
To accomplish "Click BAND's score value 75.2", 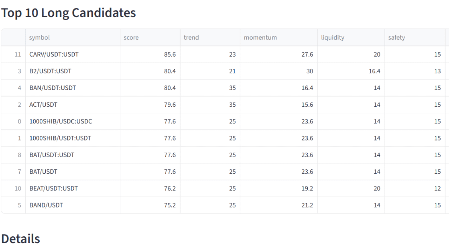I will (x=170, y=205).
